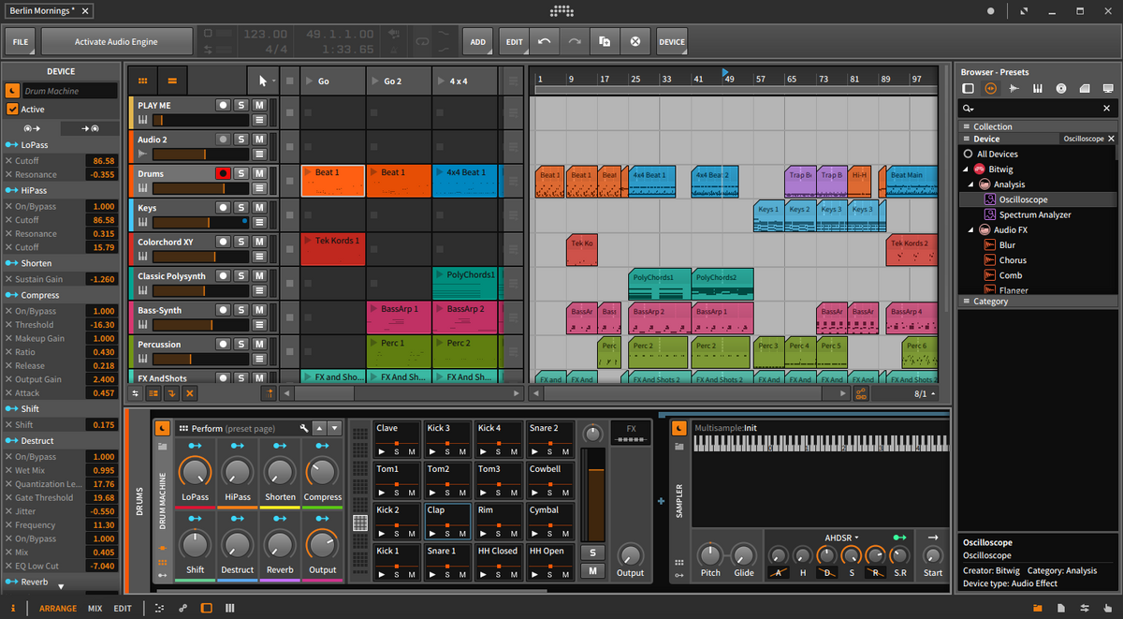Screen dimensions: 1123x619
Task: Open the 8/1 grid resolution dropdown
Action: coord(925,394)
